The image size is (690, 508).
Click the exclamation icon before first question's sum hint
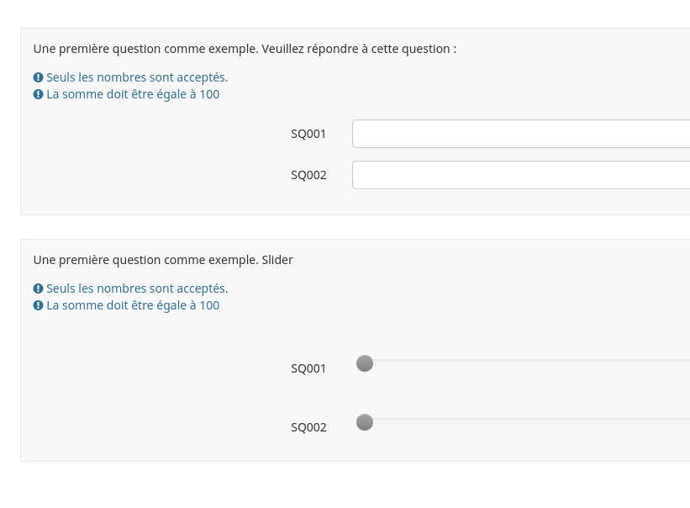(38, 94)
